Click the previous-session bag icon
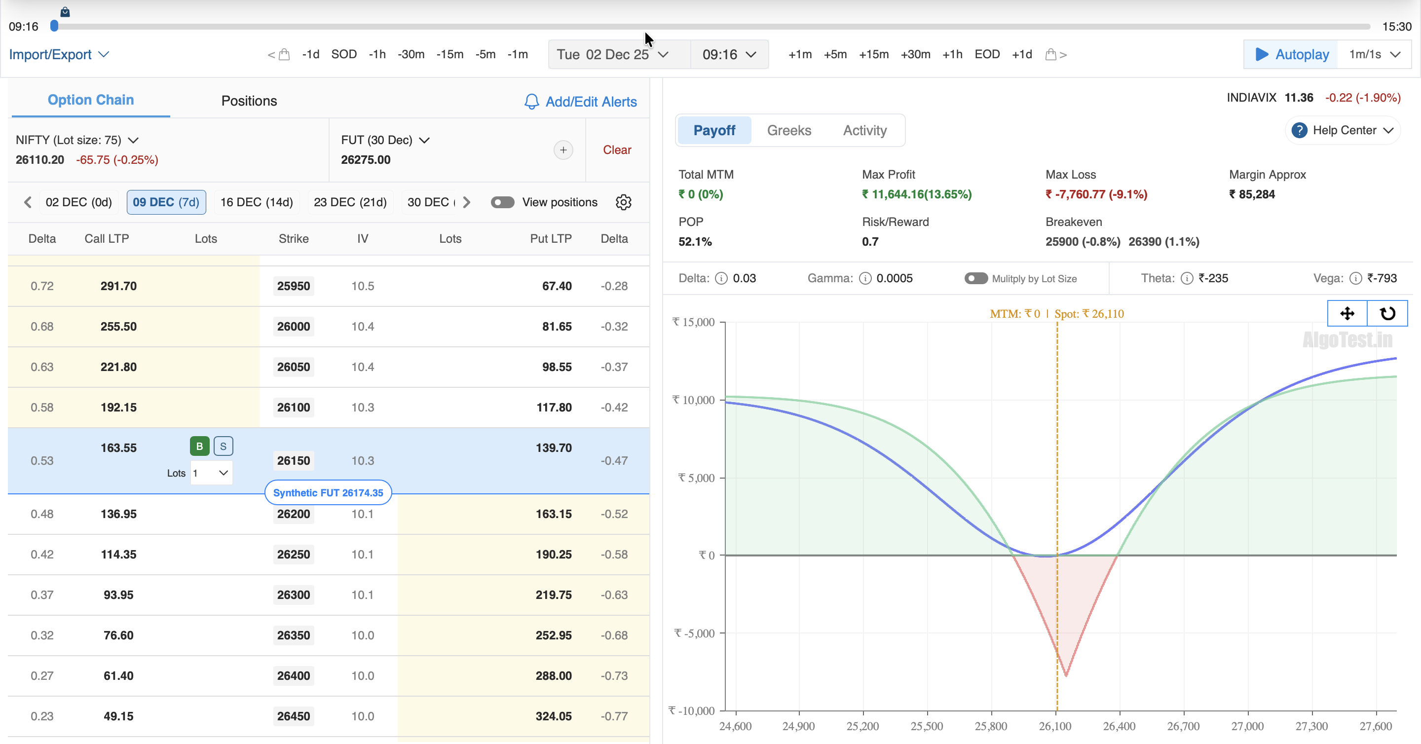Screen dimensions: 1421x744 (x=284, y=55)
